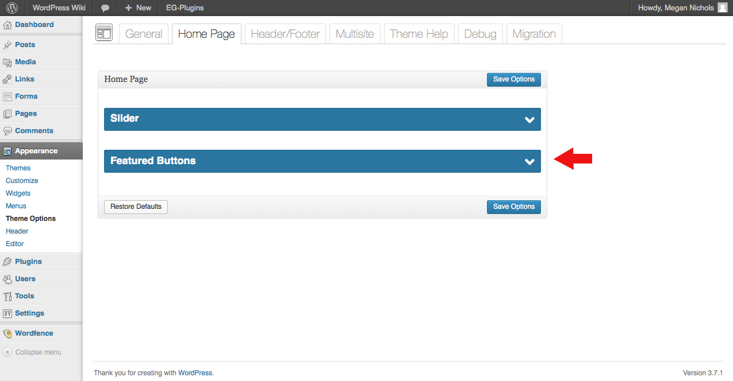This screenshot has height=381, width=733.
Task: Expand the Featured Buttons section chevron
Action: [529, 162]
